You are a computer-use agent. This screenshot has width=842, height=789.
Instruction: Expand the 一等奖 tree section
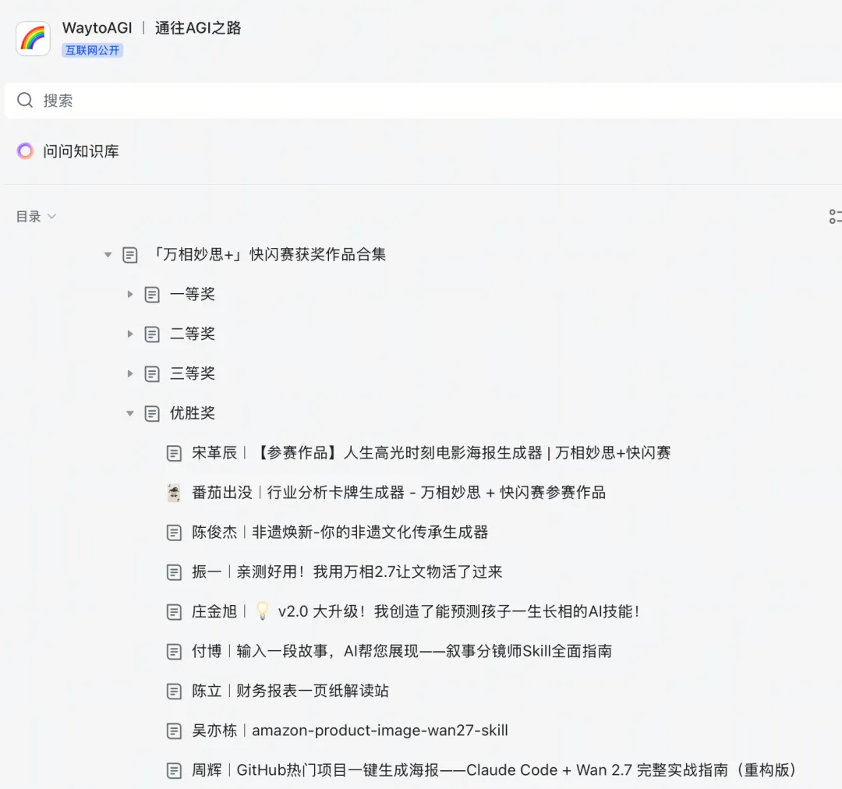(129, 294)
